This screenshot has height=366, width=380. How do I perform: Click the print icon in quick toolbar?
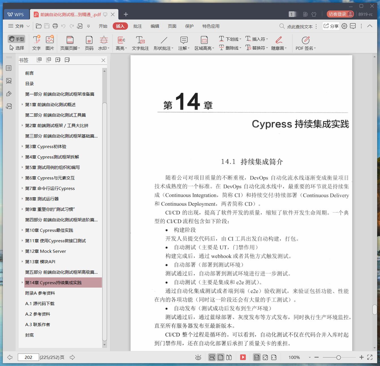pos(55,26)
